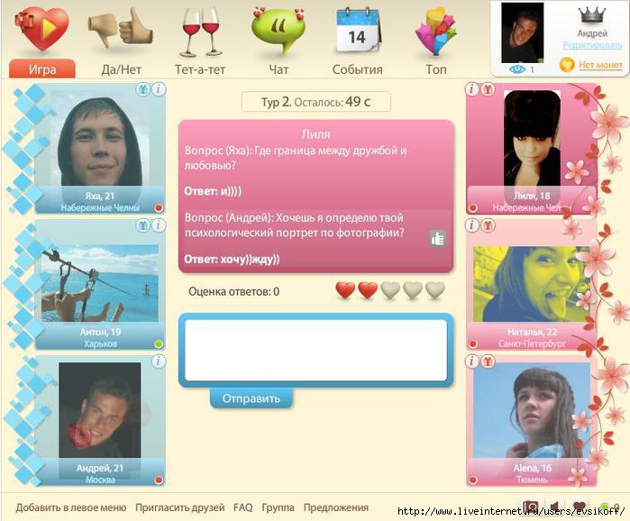Open the Тет-а-тет tab label
Image resolution: width=630 pixels, height=521 pixels.
[x=200, y=69]
